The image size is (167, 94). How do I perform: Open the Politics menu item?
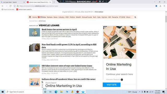(72, 17)
